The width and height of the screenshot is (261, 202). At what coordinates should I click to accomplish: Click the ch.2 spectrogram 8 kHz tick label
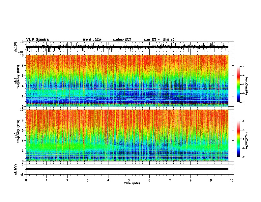(x=23, y=120)
